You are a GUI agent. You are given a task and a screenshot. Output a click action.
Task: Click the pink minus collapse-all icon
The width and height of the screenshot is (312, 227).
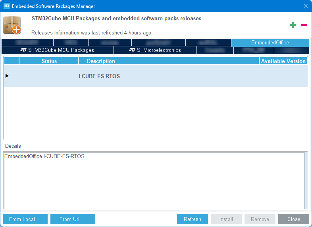click(x=304, y=25)
